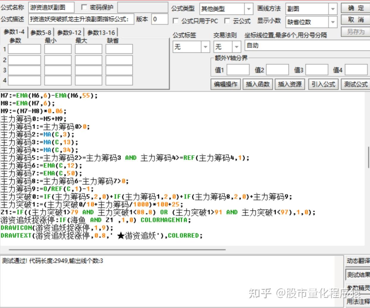Viewport: 370px width, 308px height.
Task: Toggle the 公式只用于PC checkbox
Action: [x=176, y=21]
